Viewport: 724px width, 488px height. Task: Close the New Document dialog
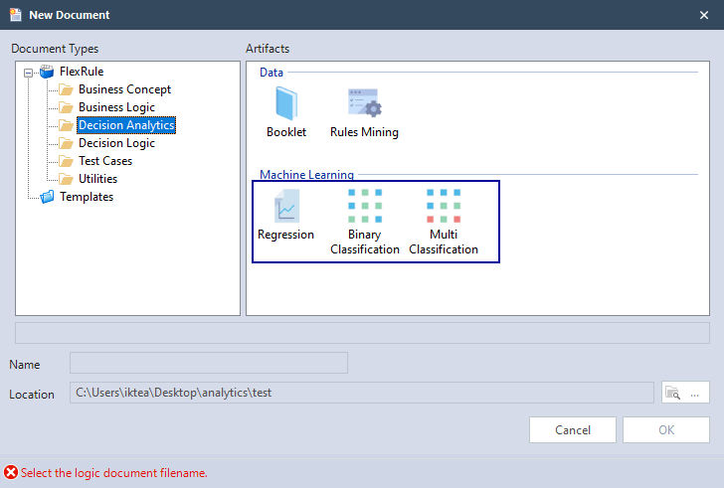704,15
